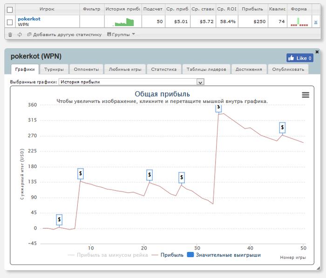Image resolution: width=326 pixels, height=278 pixels.
Task: Click the trash delete icon
Action: pyautogui.click(x=10, y=34)
